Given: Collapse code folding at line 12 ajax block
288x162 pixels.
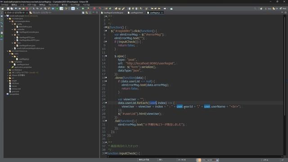Looking at the screenshot, I should [x=106, y=56].
